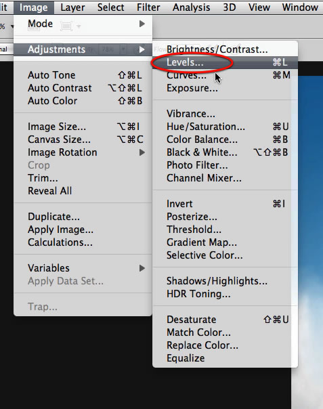This screenshot has height=409, width=323.
Task: Open the View menu
Action: [259, 7]
